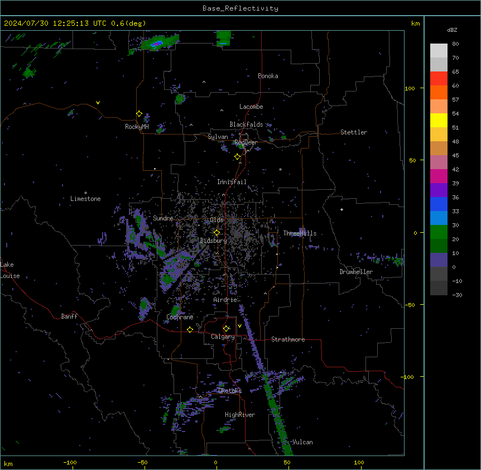Select the Cochrane town label
This screenshot has width=481, height=470.
point(180,317)
